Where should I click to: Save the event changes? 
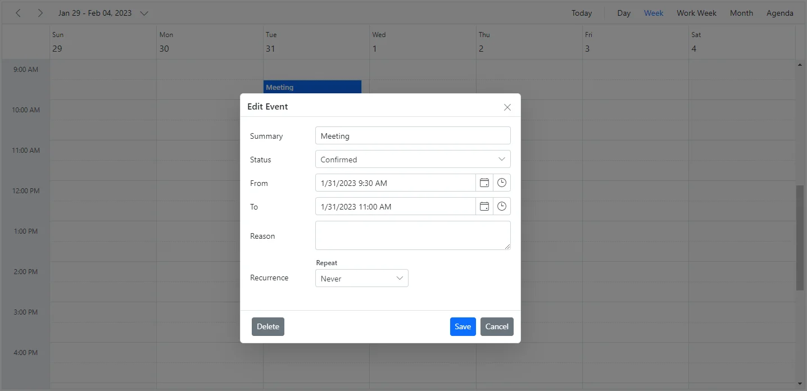click(x=463, y=326)
